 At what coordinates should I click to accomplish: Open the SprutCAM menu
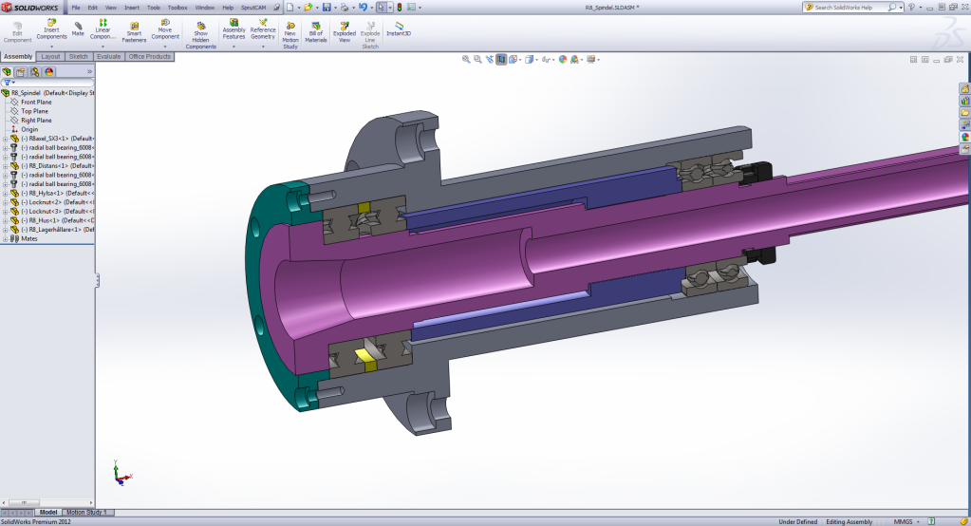[x=253, y=8]
